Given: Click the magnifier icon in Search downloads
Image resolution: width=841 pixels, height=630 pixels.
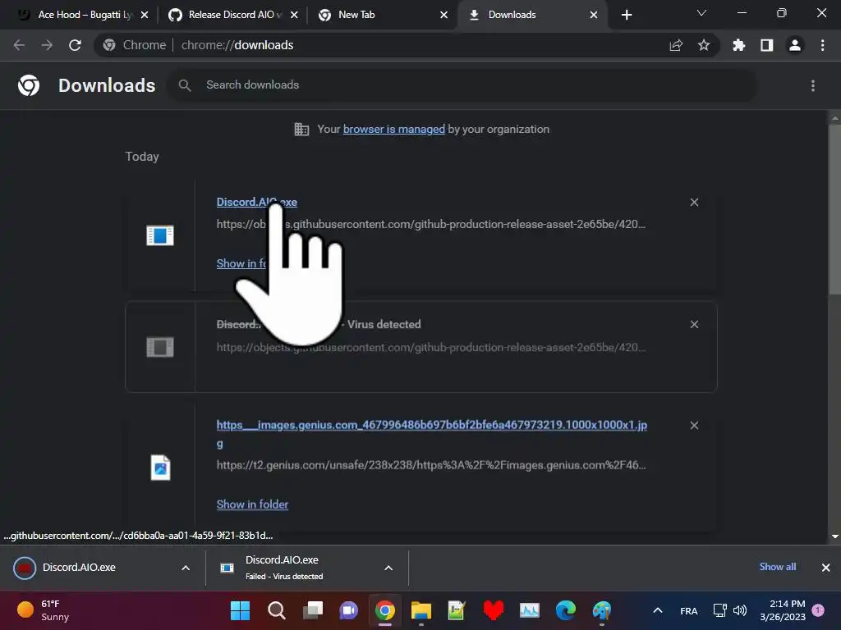Looking at the screenshot, I should coord(185,85).
